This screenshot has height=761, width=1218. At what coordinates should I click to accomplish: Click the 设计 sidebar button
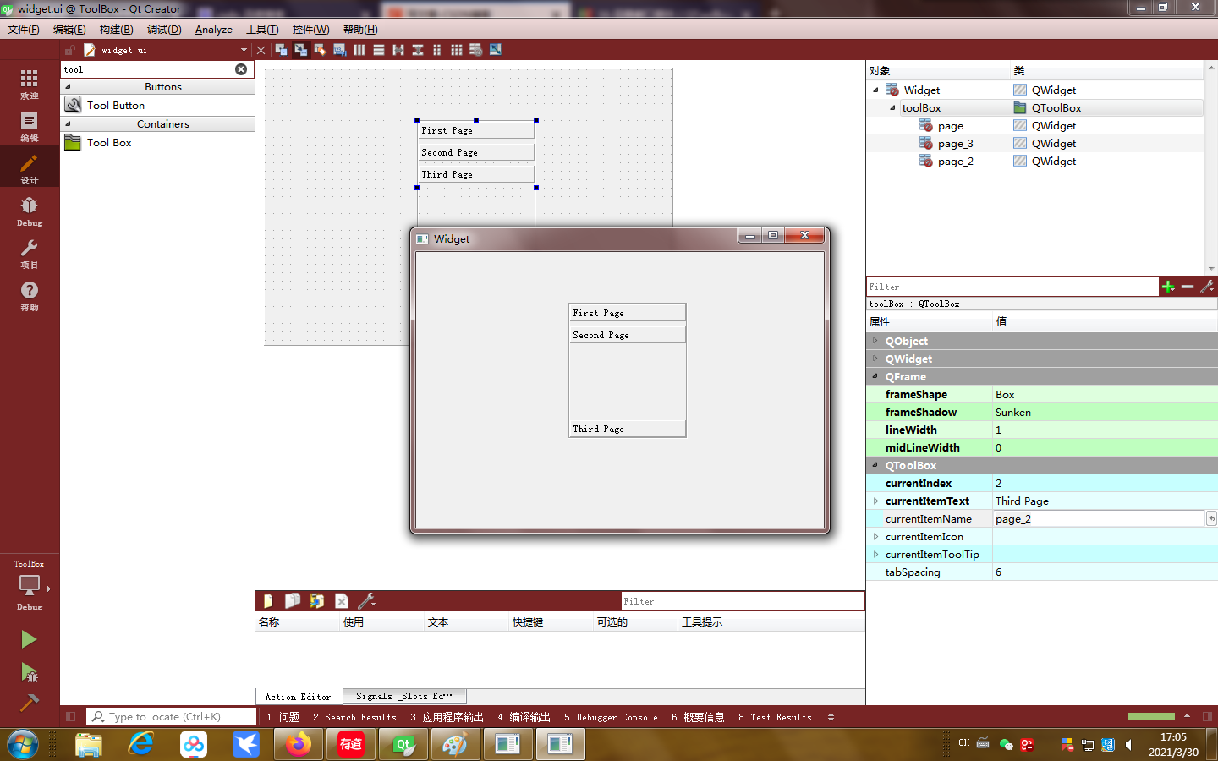point(29,166)
